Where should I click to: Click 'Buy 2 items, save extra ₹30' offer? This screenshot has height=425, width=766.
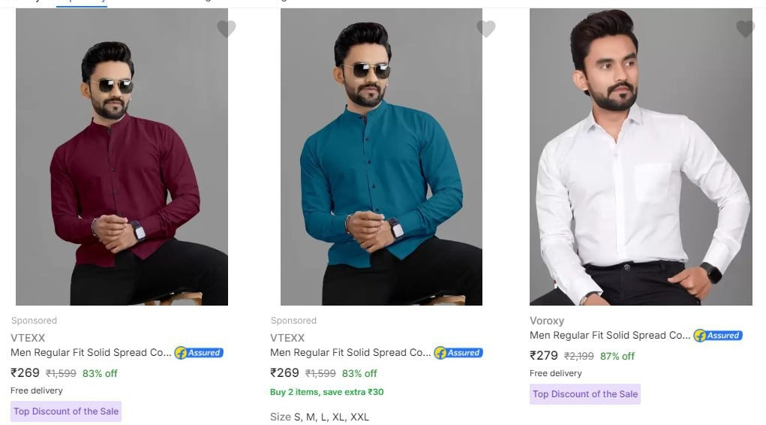click(326, 392)
